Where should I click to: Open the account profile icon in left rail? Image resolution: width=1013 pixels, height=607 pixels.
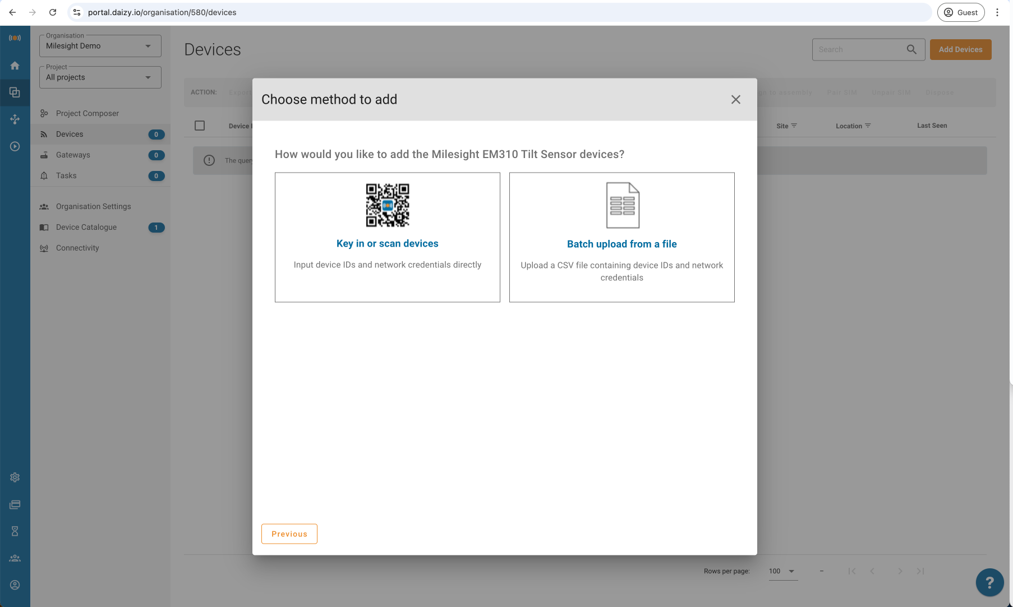click(15, 585)
